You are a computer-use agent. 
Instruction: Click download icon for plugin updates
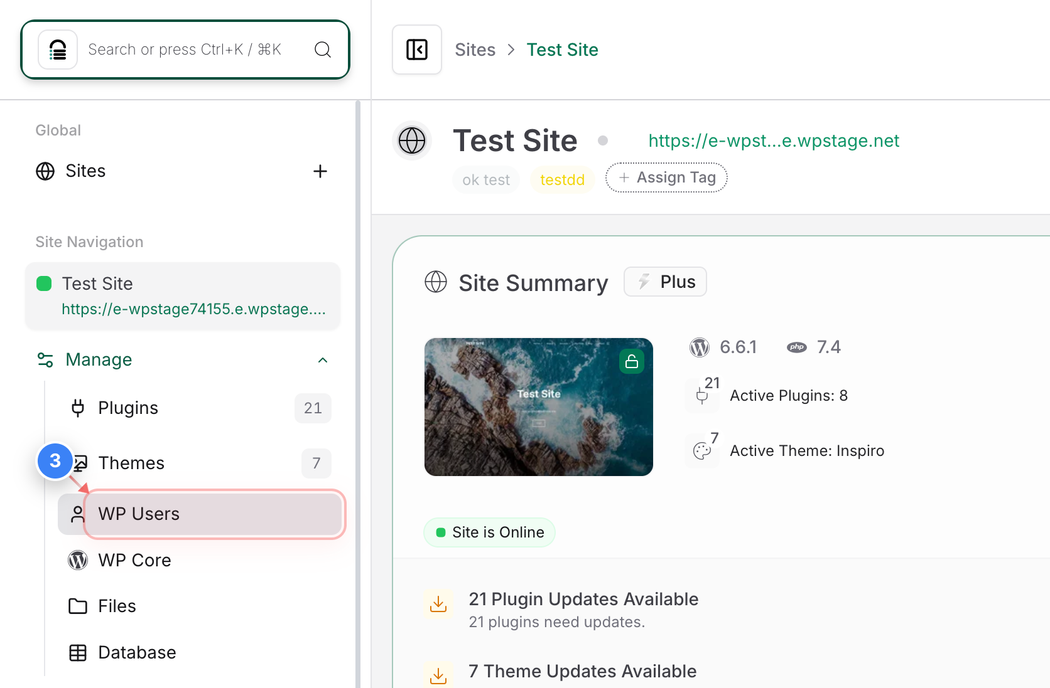[x=438, y=604]
